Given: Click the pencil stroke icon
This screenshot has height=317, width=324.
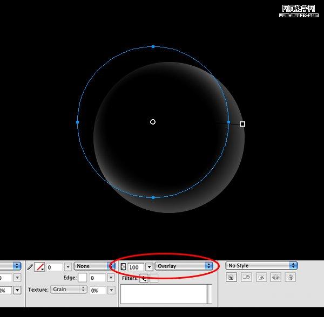Looking at the screenshot, I should (x=30, y=266).
